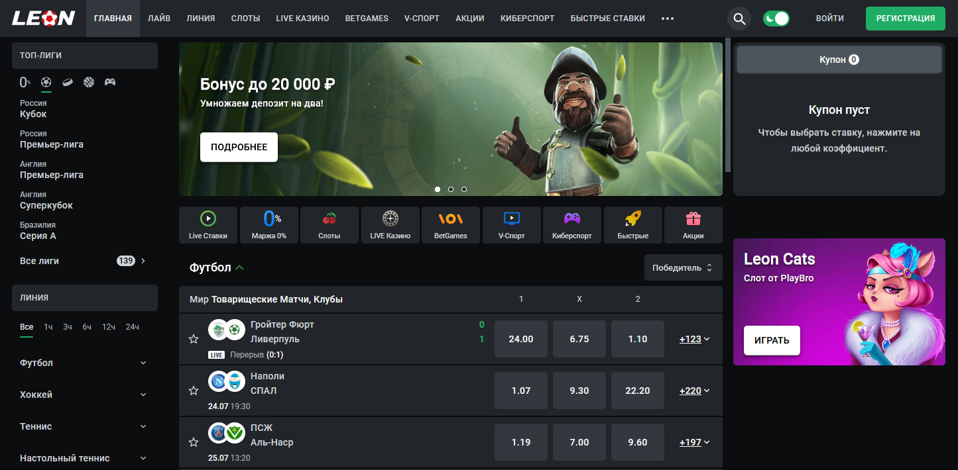Open Англия Суперкубок in top leagues

click(46, 200)
